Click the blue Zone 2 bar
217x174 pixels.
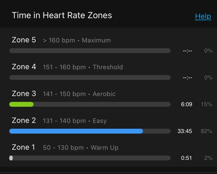pyautogui.click(x=76, y=131)
